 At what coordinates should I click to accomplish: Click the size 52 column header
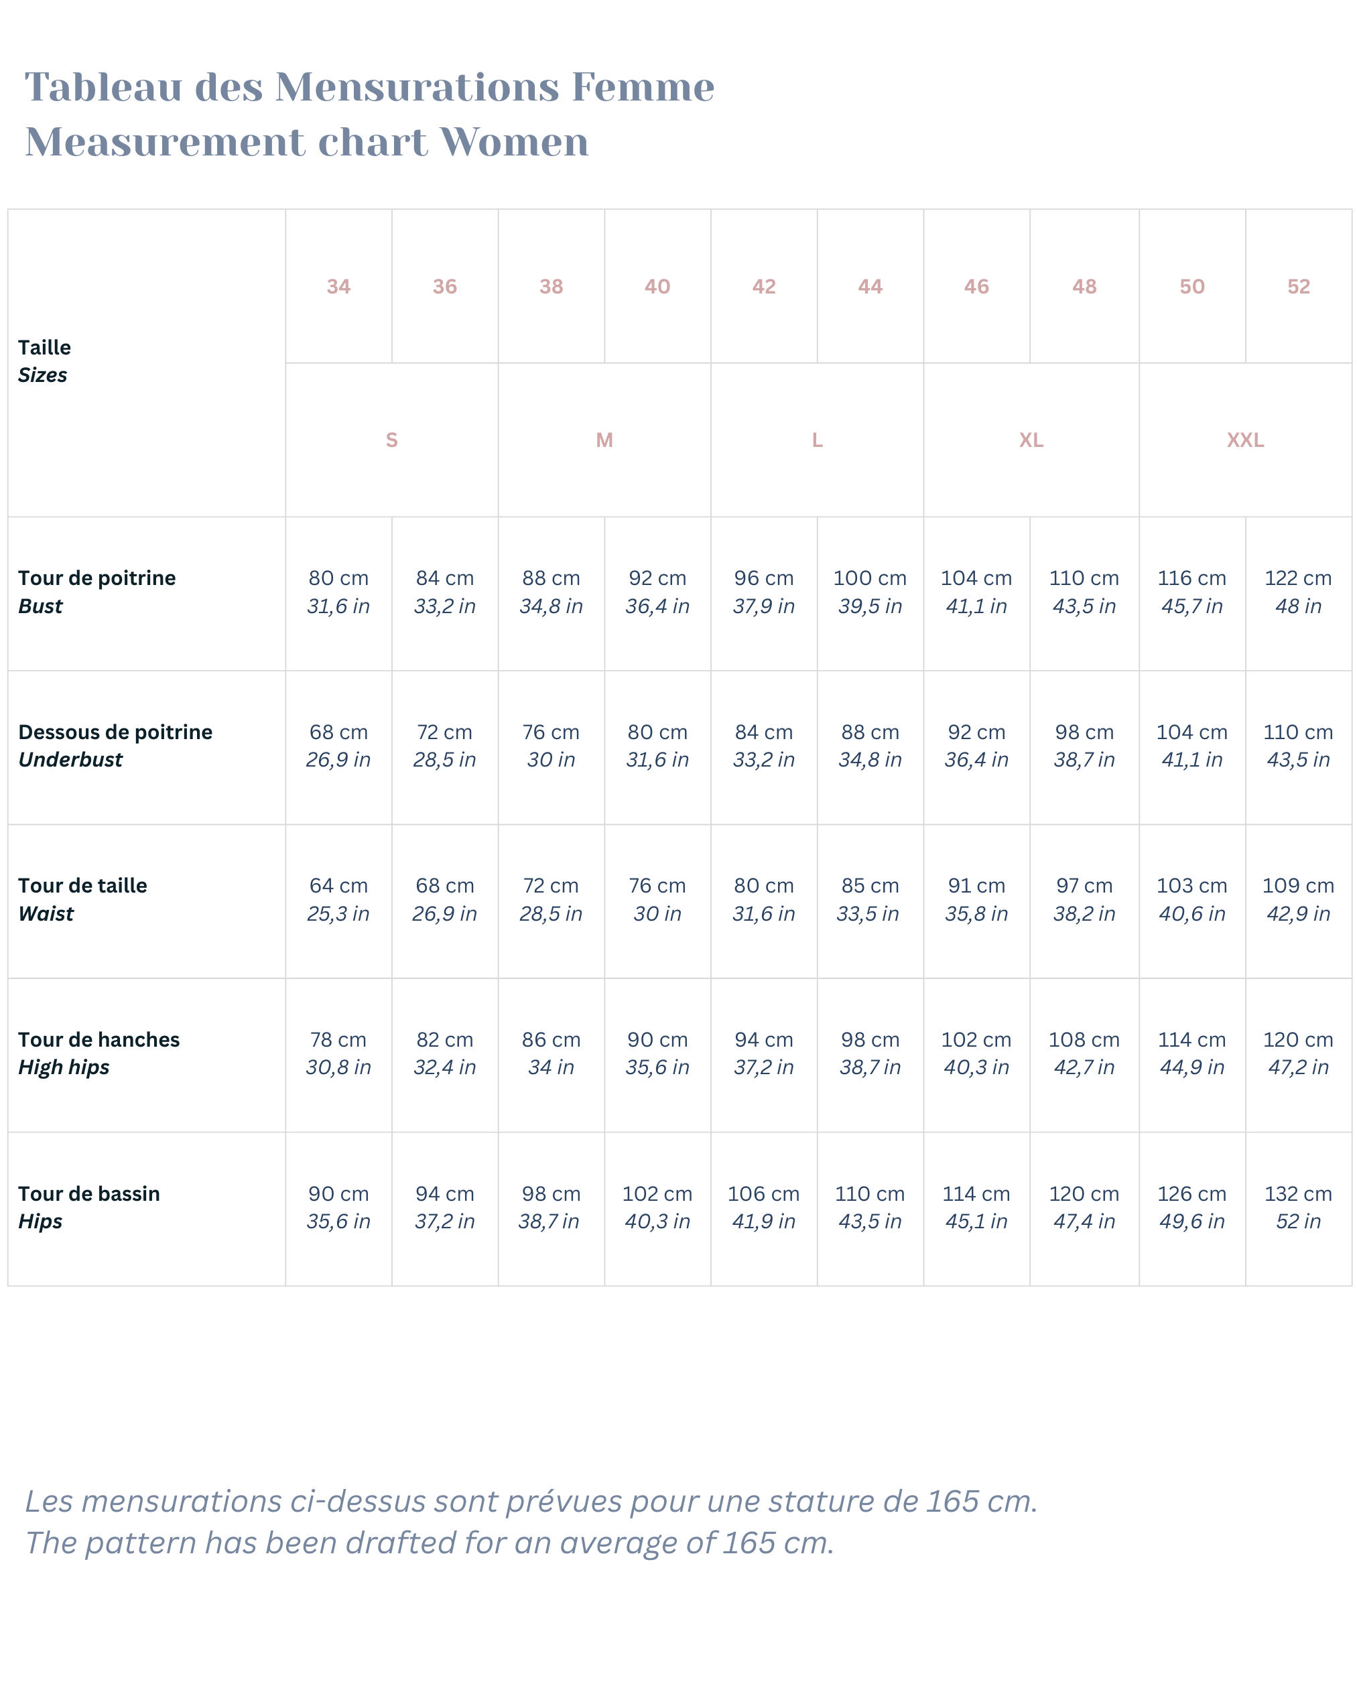coord(1298,286)
